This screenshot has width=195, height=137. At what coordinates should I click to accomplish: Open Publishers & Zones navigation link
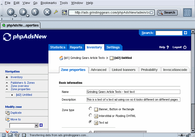pyautogui.click(x=23, y=83)
